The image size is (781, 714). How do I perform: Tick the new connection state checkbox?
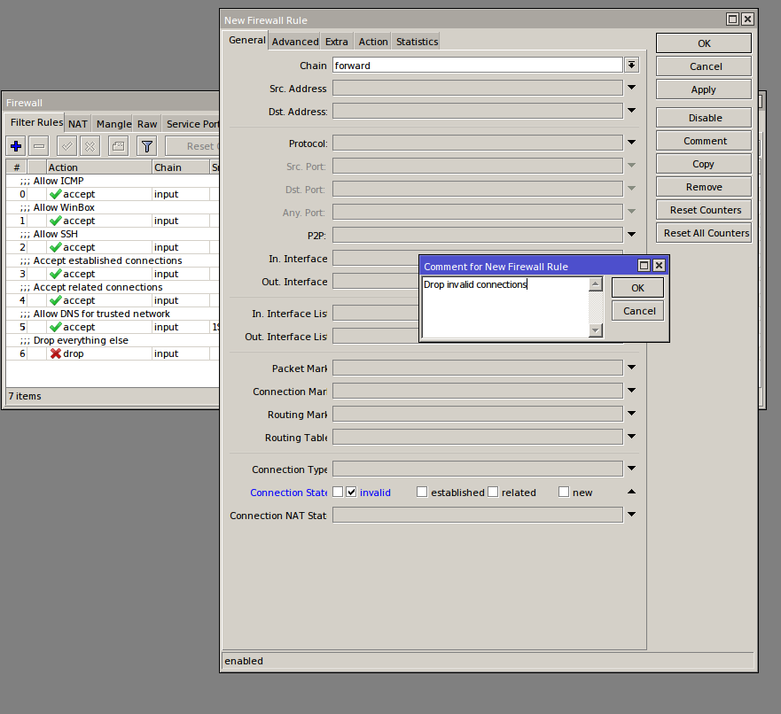tap(564, 493)
